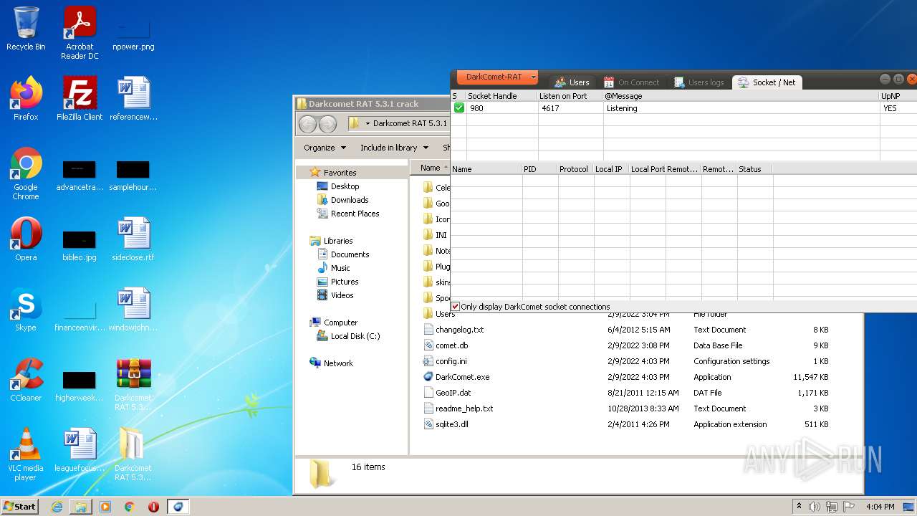
Task: Click the Status column header
Action: [x=754, y=169]
